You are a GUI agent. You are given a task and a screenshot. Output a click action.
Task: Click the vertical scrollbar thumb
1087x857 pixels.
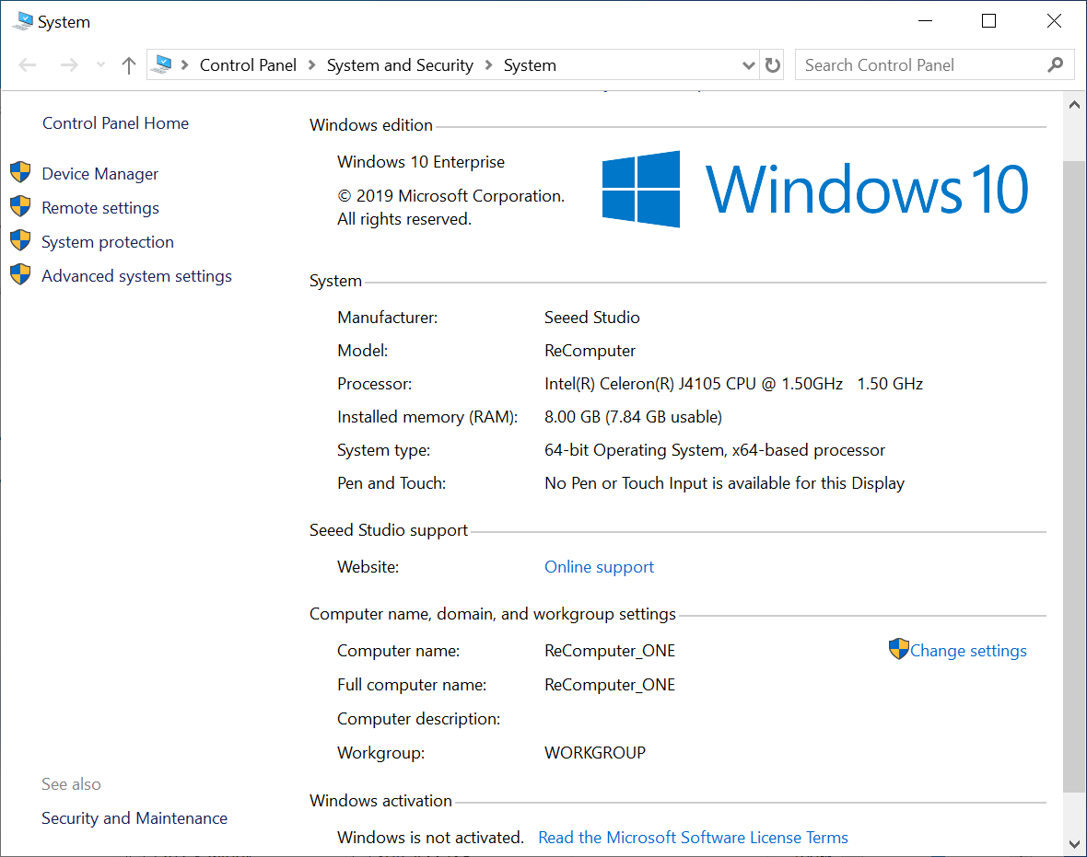tap(1074, 476)
